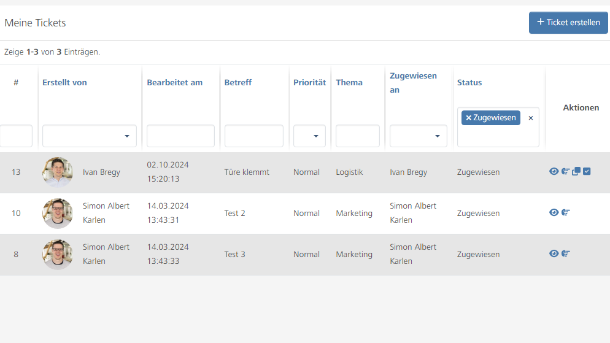Click the Betreff filter text field
Screen dimensions: 610x343
pyautogui.click(x=253, y=136)
